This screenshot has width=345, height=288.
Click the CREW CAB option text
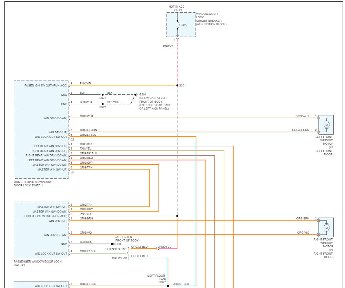pos(120,258)
